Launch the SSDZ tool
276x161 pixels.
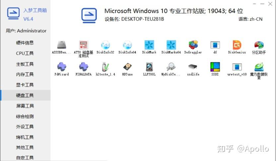pyautogui.click(x=215, y=67)
